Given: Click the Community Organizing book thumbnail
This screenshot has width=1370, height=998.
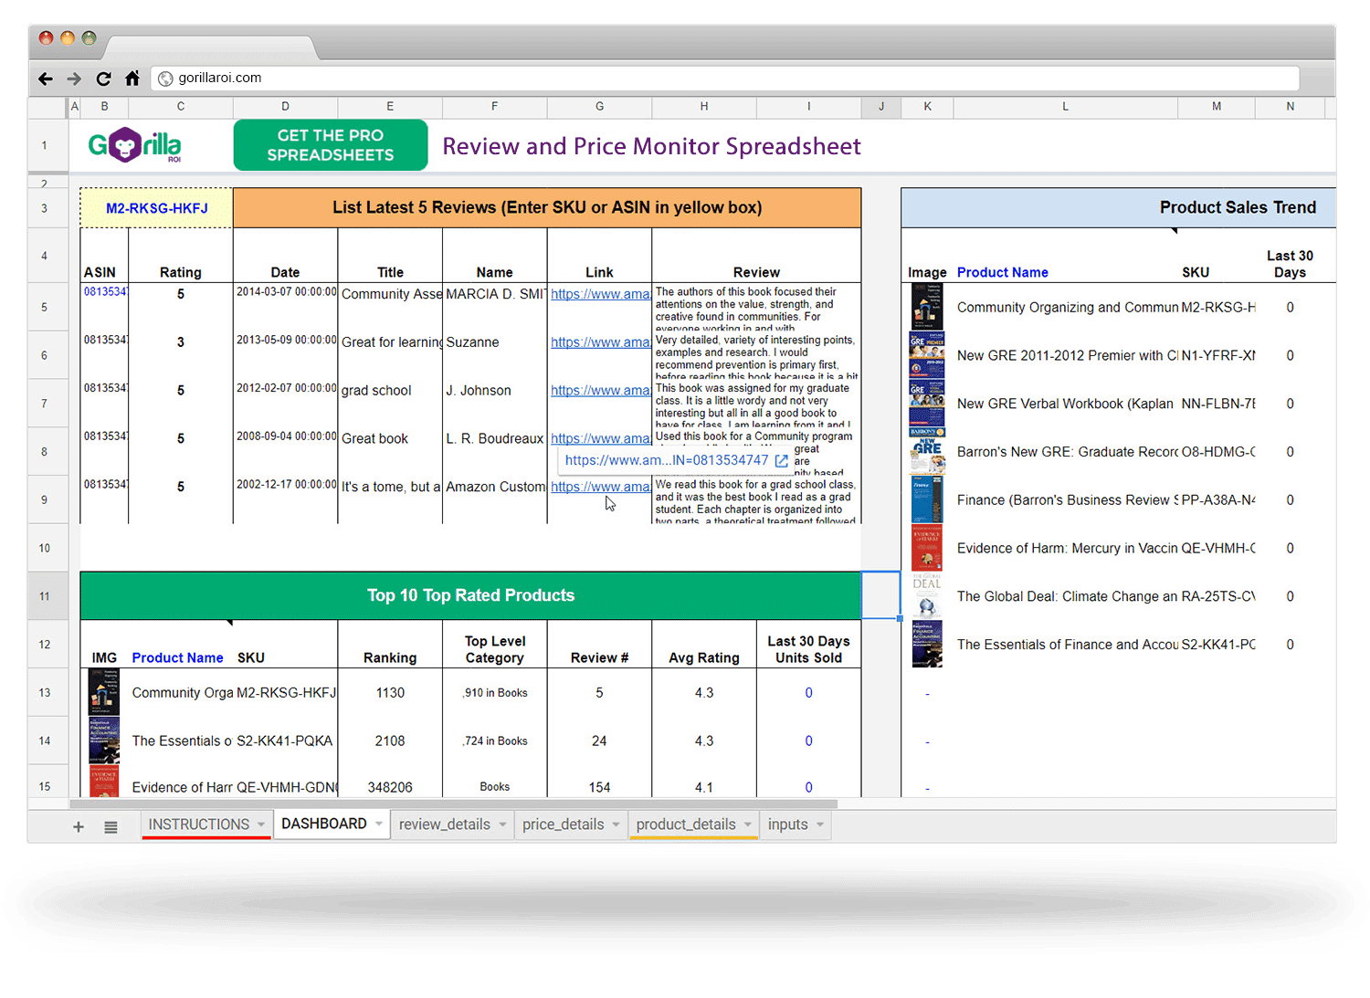Looking at the screenshot, I should 927,308.
